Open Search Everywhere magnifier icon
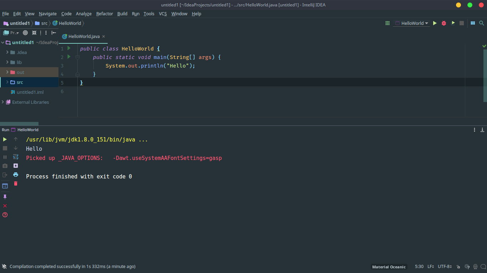 482,23
